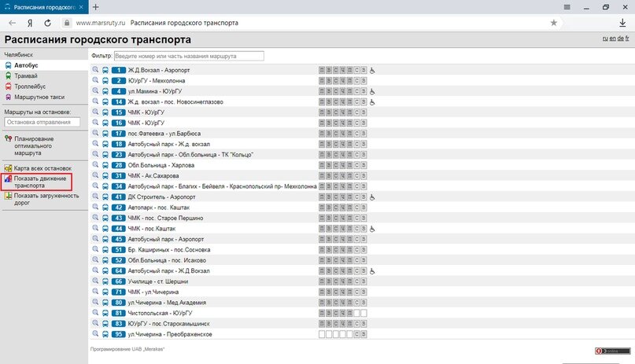Click the Ч day box for route 17

342,134
